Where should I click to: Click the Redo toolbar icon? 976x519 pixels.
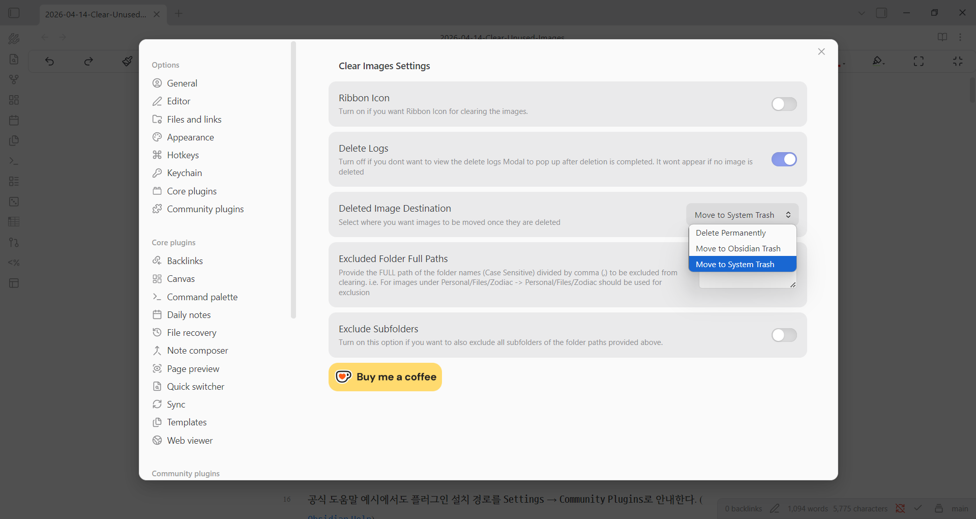[x=88, y=62]
